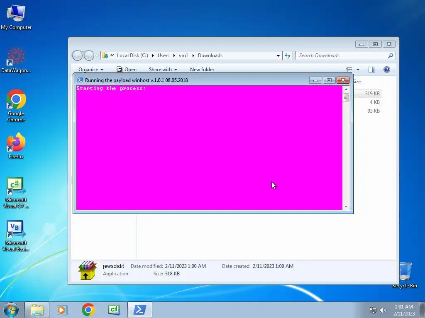This screenshot has width=425, height=318.
Task: Launch Firefox from the desktop
Action: click(16, 145)
